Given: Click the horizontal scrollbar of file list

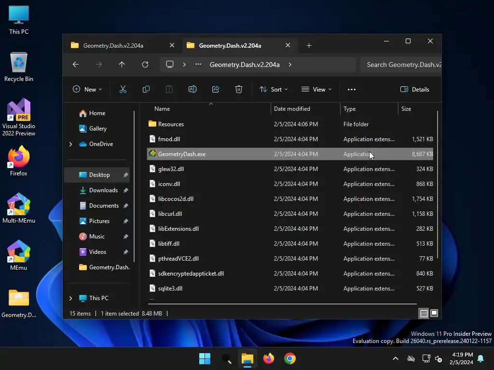Looking at the screenshot, I should [x=282, y=304].
